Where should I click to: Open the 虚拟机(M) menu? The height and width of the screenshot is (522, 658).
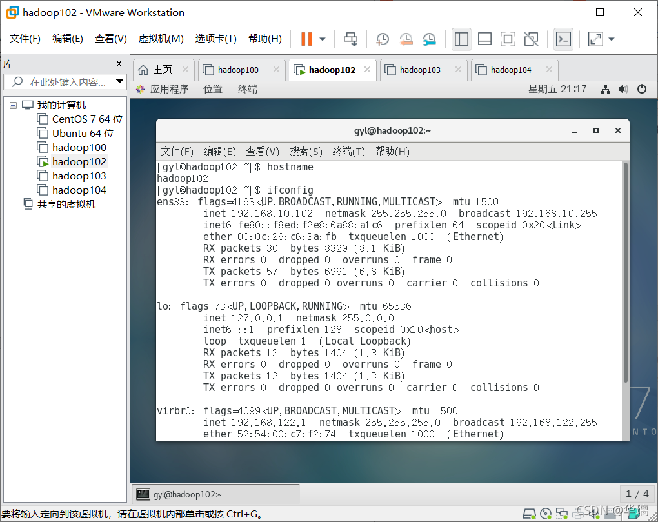coord(161,39)
